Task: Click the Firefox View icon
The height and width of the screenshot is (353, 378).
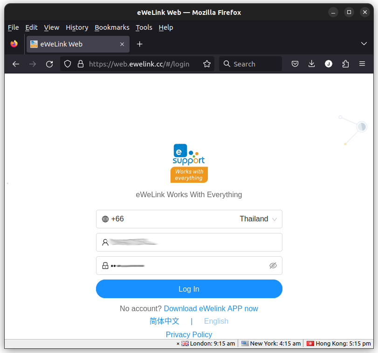Action: click(14, 44)
